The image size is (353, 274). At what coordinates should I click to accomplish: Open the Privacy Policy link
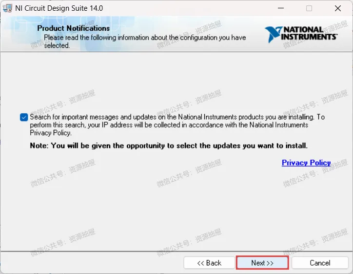point(306,163)
